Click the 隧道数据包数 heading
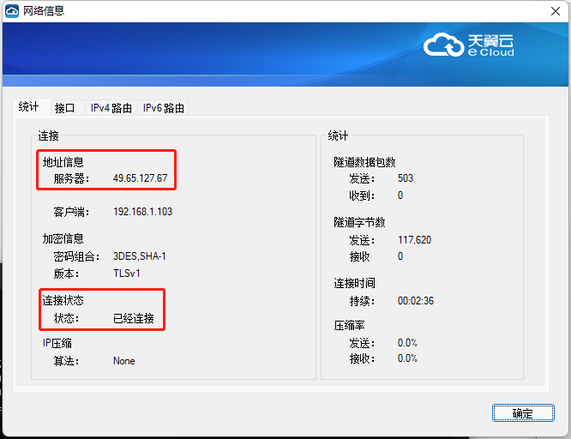Viewport: 571px width, 439px height. pyautogui.click(x=364, y=162)
